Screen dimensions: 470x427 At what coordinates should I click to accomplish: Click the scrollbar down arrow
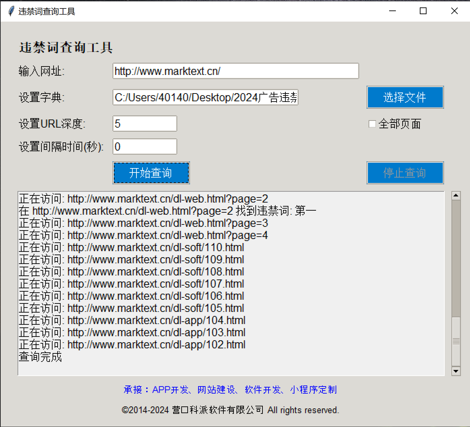click(456, 371)
